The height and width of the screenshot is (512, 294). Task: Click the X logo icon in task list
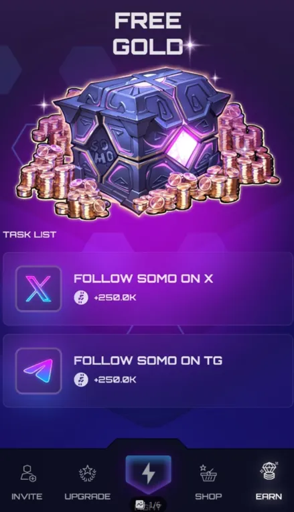pos(38,289)
